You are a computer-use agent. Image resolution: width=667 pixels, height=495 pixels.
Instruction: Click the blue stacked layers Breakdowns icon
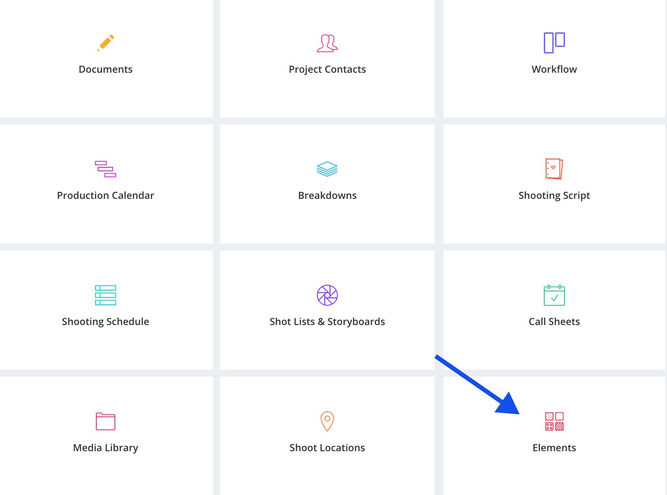click(327, 169)
